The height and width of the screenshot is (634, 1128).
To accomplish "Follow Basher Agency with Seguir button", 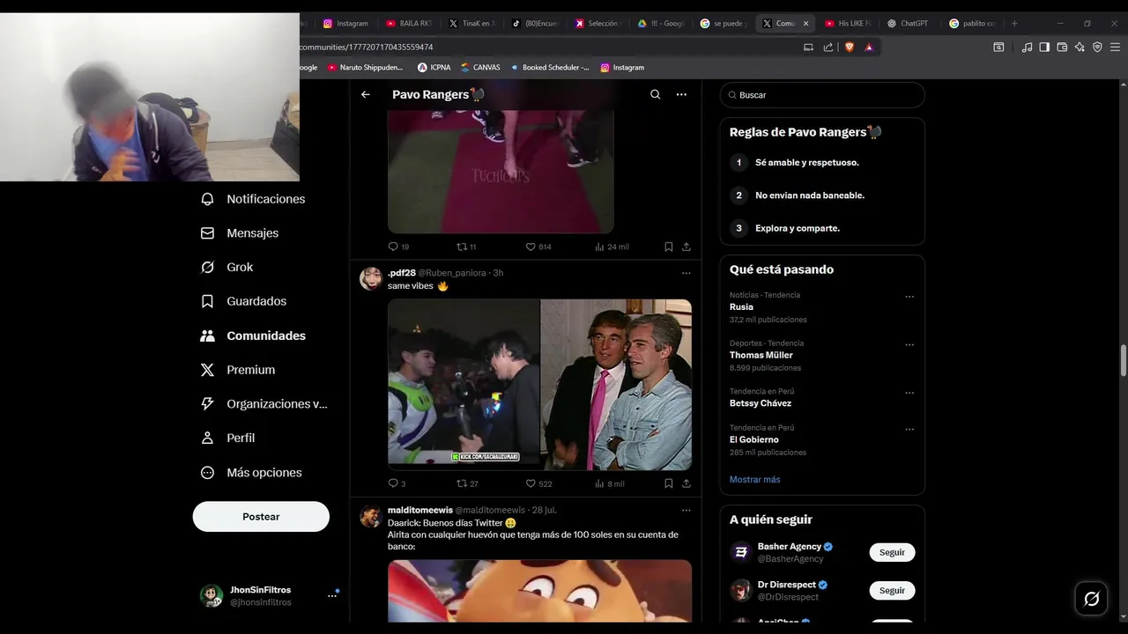I will coord(892,552).
